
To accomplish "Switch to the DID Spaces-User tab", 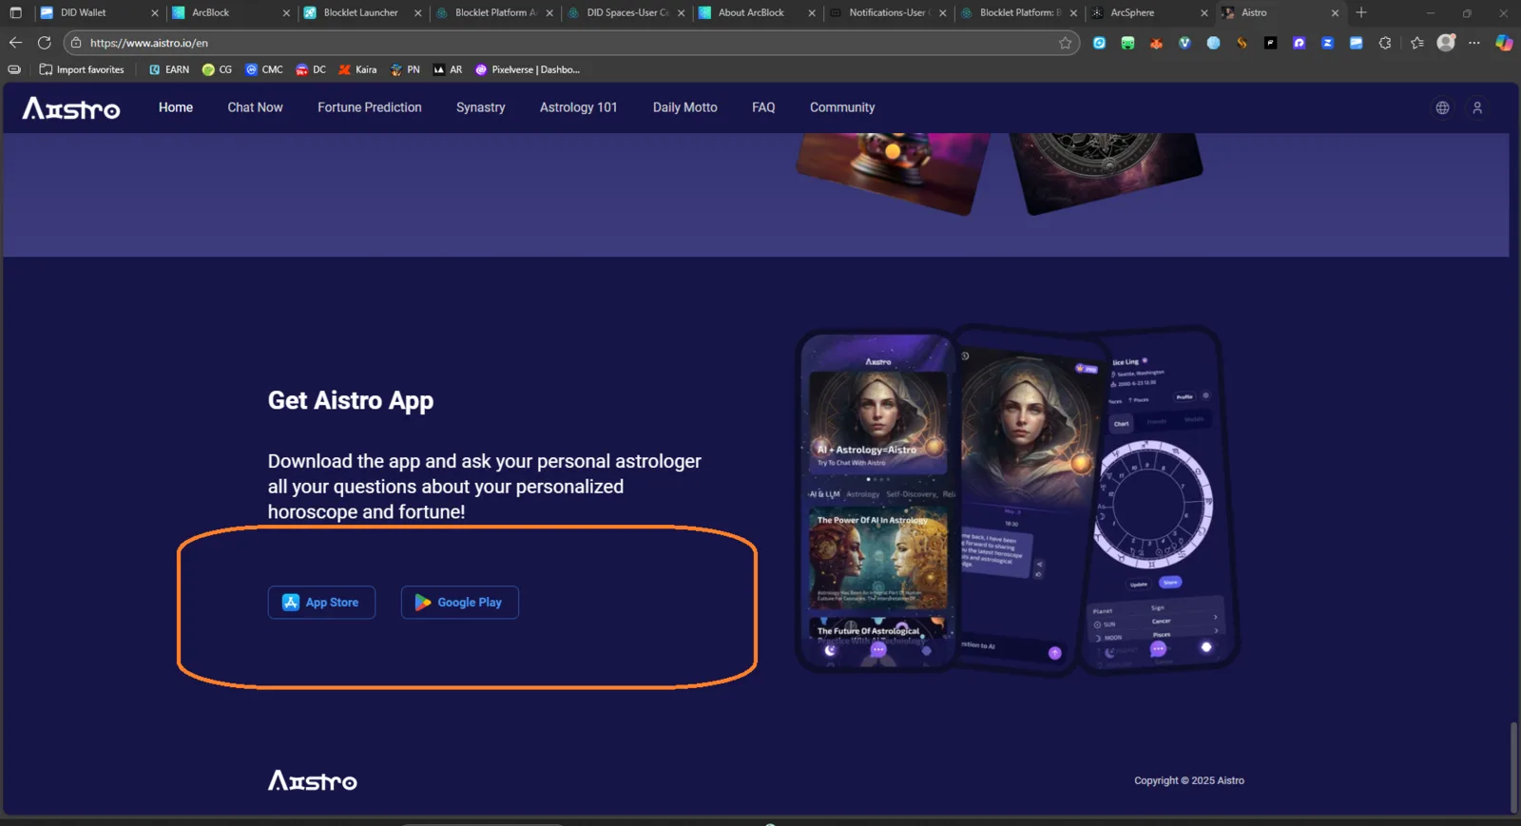I will pyautogui.click(x=627, y=12).
